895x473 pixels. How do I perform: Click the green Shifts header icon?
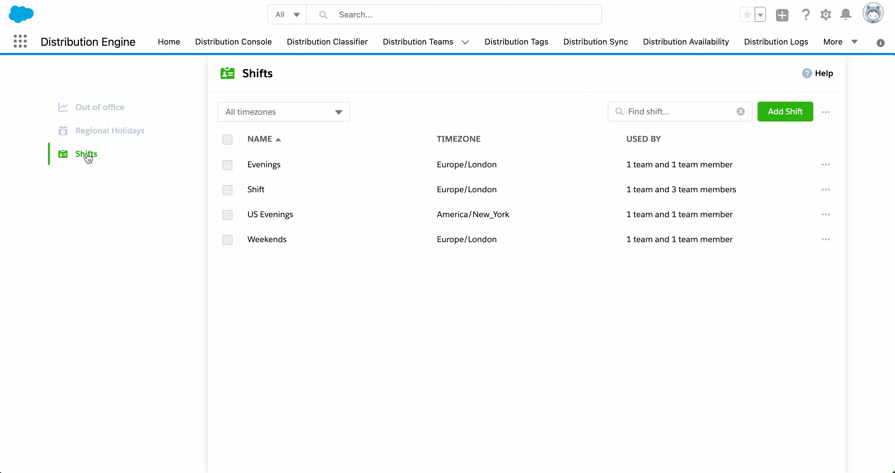coord(227,73)
